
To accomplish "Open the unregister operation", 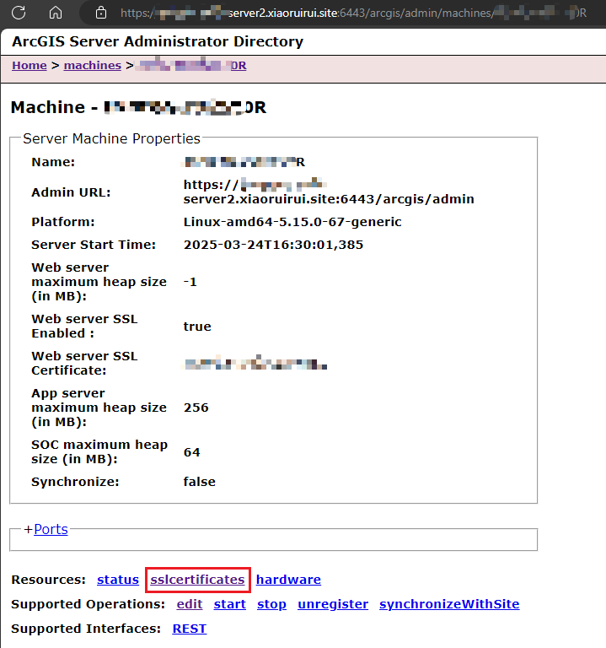I will pos(333,604).
